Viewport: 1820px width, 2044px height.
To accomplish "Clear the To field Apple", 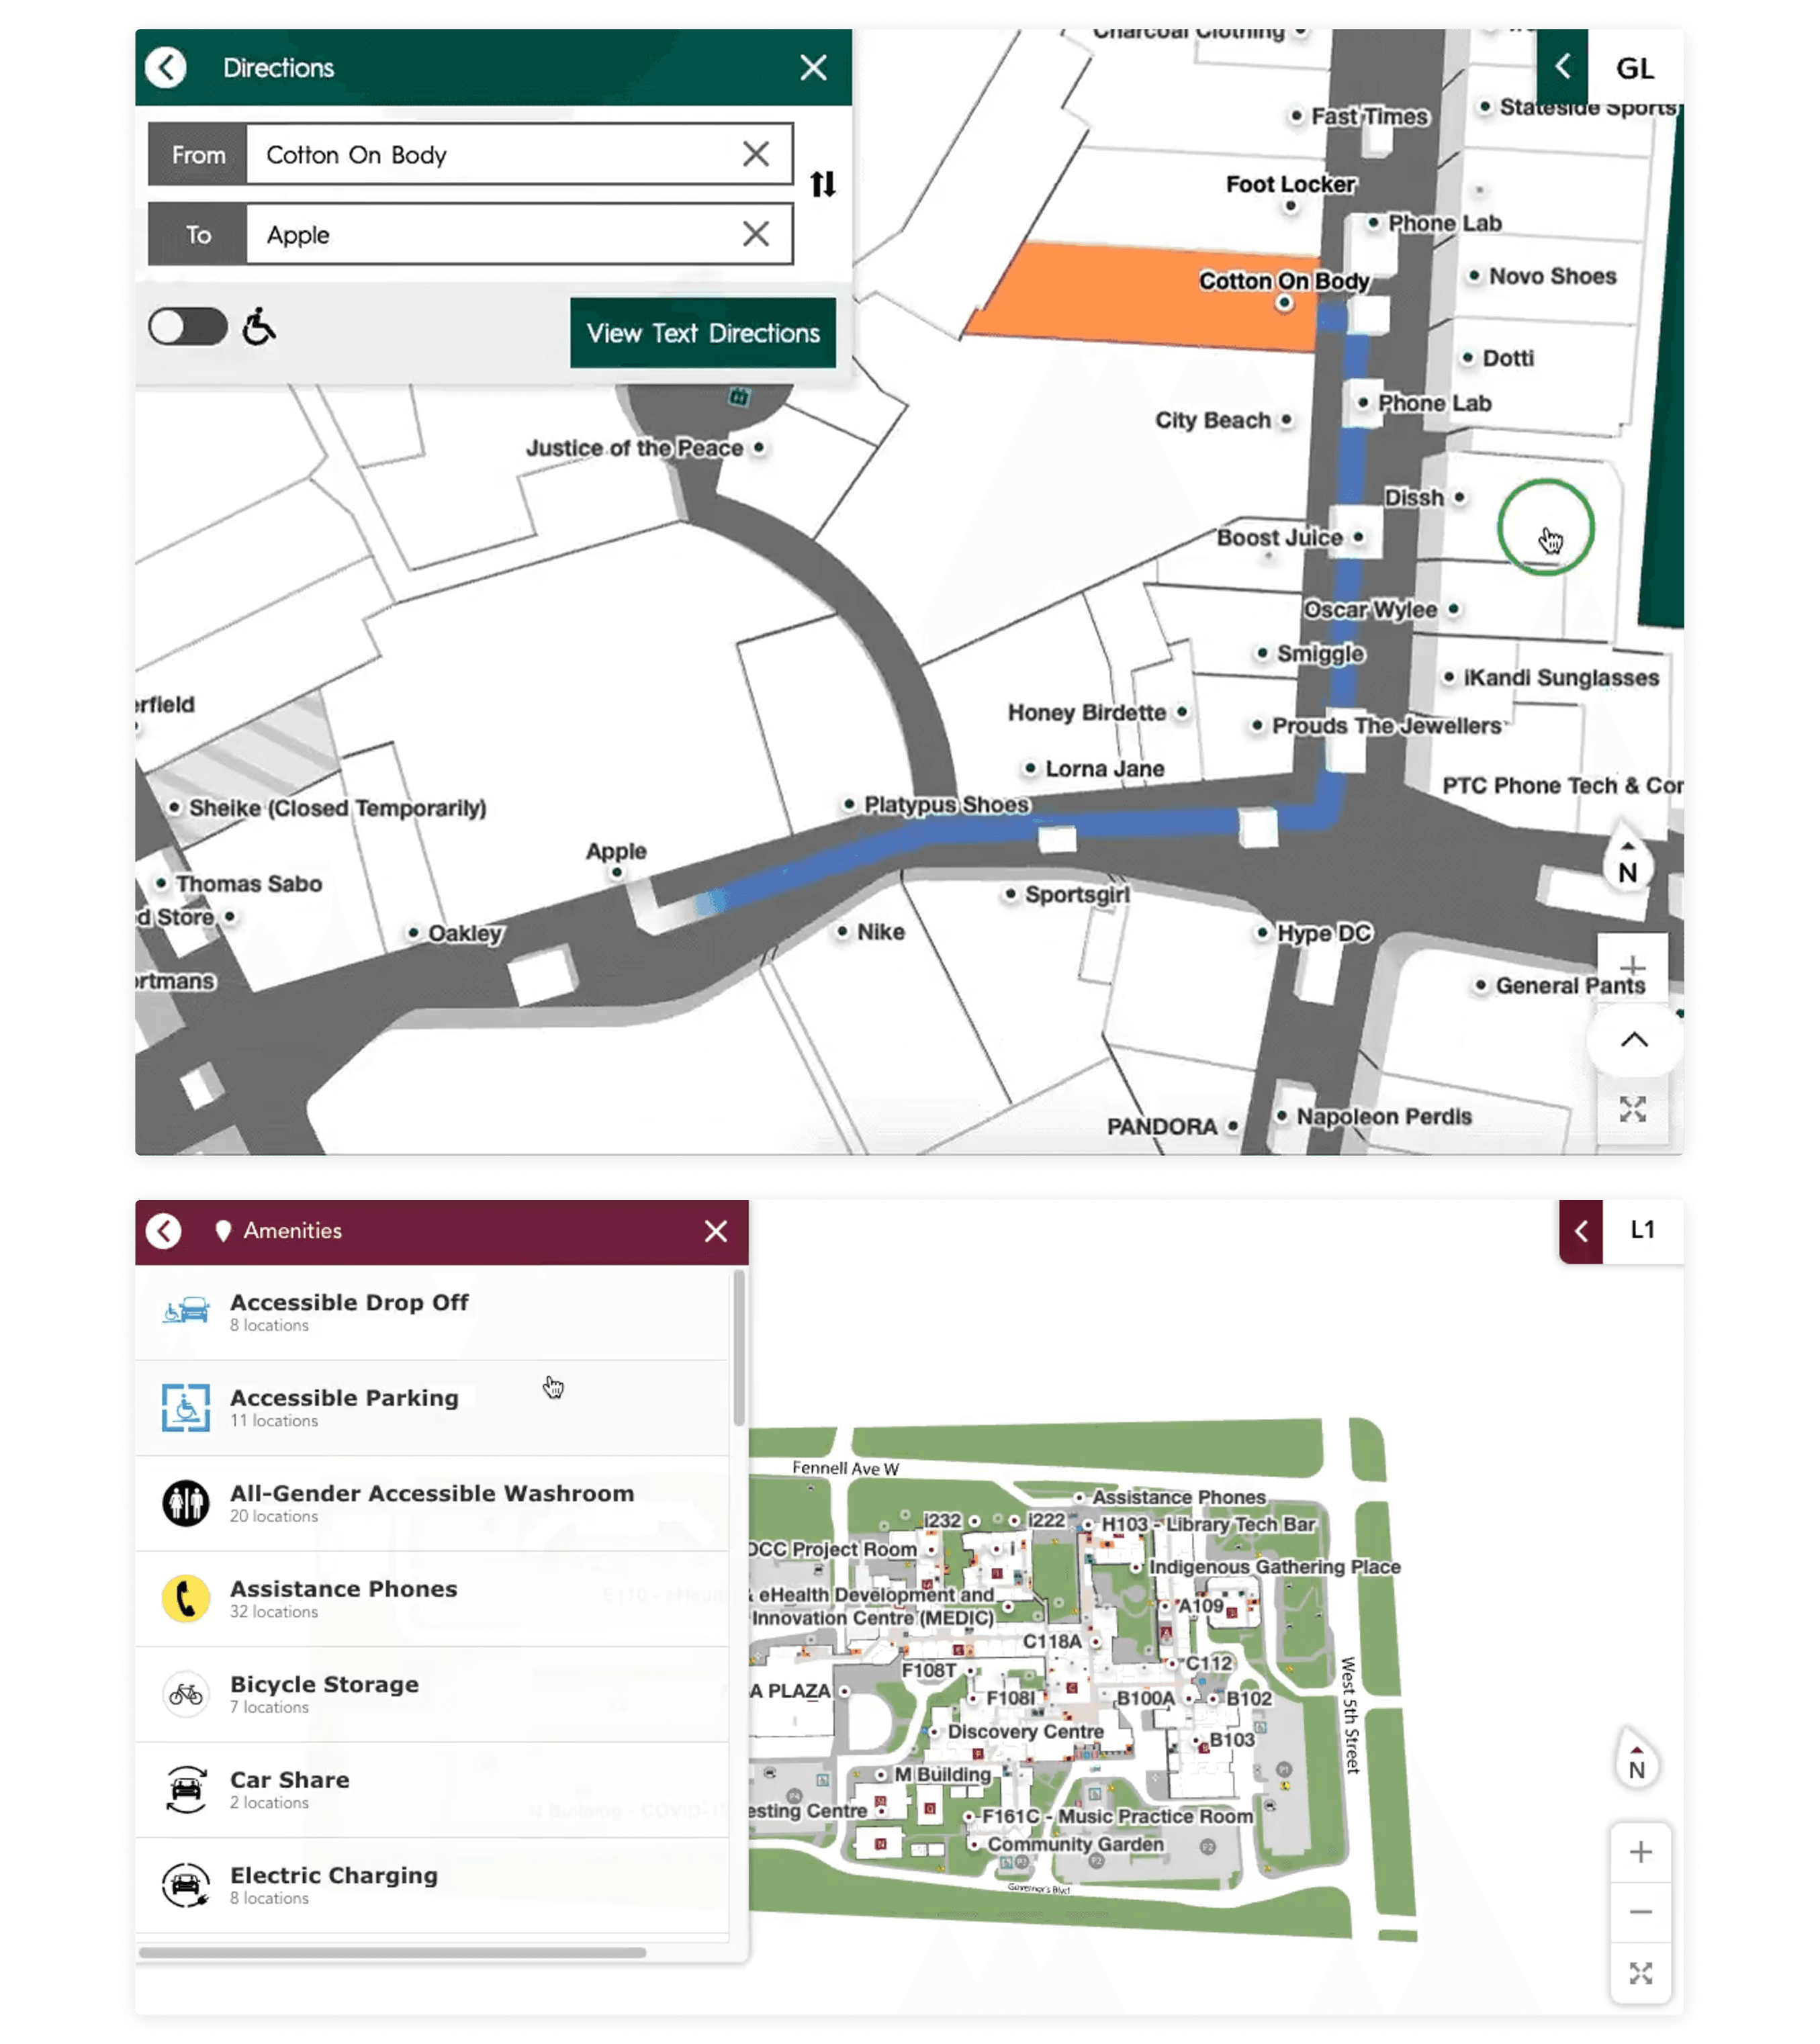I will (x=756, y=234).
